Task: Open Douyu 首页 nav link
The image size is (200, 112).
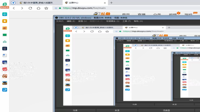Action: pos(126,14)
